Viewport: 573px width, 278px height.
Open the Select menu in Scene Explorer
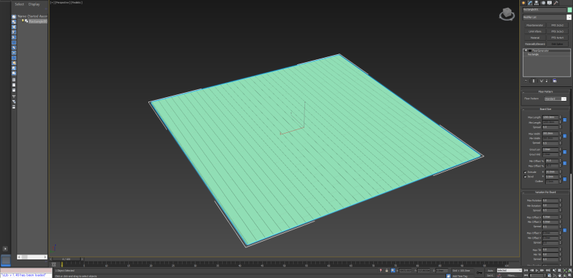19,4
